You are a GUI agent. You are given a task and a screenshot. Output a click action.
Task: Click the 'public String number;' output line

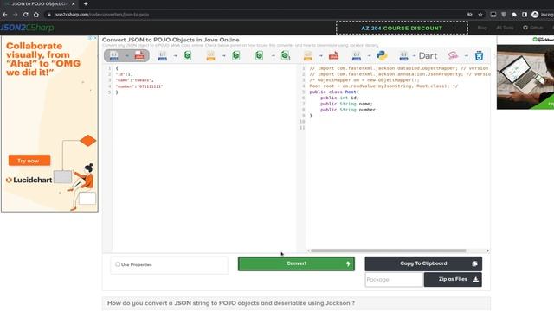point(349,110)
